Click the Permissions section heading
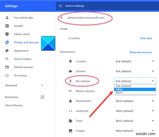The image size is (159, 137). coord(67,52)
